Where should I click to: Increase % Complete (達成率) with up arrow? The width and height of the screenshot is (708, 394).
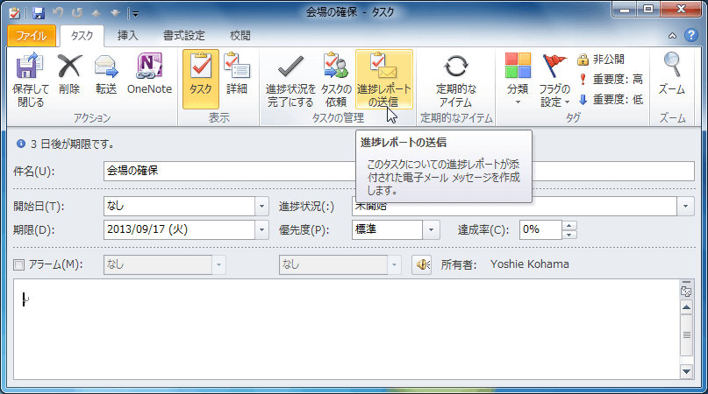[569, 225]
